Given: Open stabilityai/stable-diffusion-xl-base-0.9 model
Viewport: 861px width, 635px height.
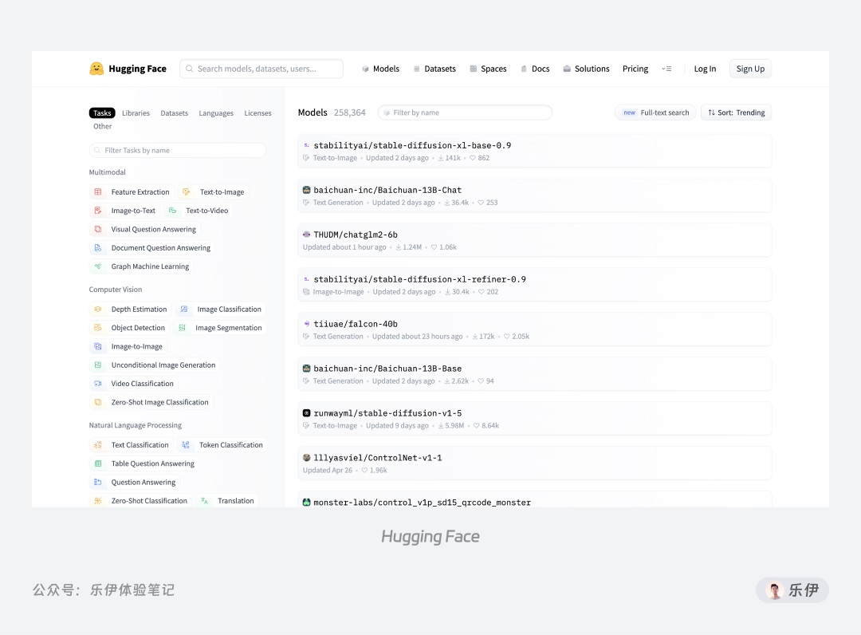Looking at the screenshot, I should 534,151.
